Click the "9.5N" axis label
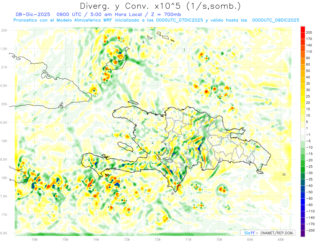The height and width of the screenshot is (243, 315). (4, 122)
